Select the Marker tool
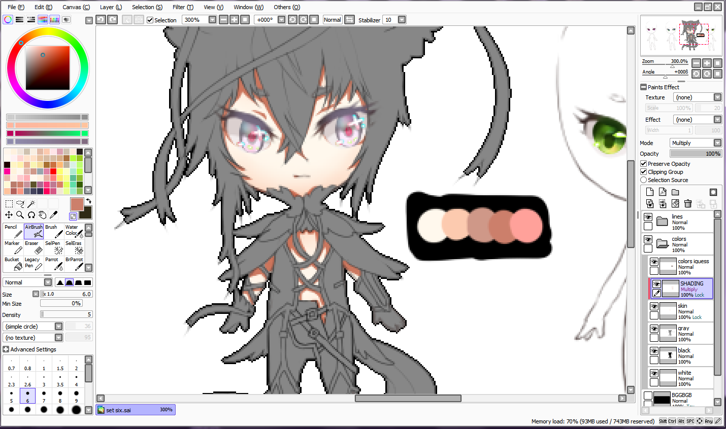The height and width of the screenshot is (429, 726). (x=13, y=247)
